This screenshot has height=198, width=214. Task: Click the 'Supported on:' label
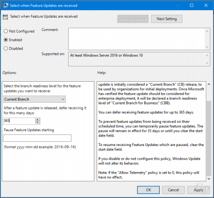tap(53, 54)
